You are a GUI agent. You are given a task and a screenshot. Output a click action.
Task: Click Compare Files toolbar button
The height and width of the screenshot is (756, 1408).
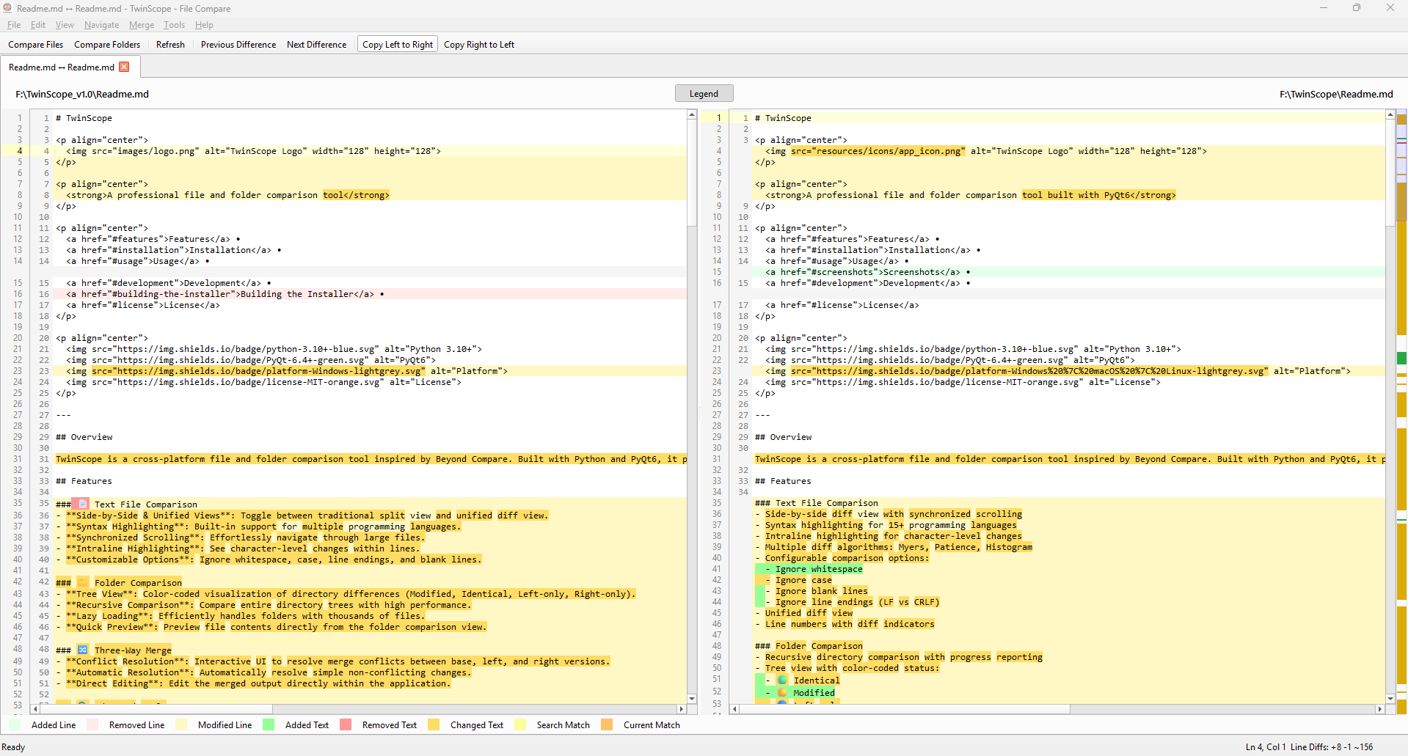pos(36,45)
